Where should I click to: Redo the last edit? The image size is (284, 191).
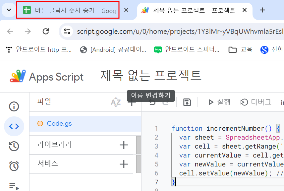[x=166, y=102]
